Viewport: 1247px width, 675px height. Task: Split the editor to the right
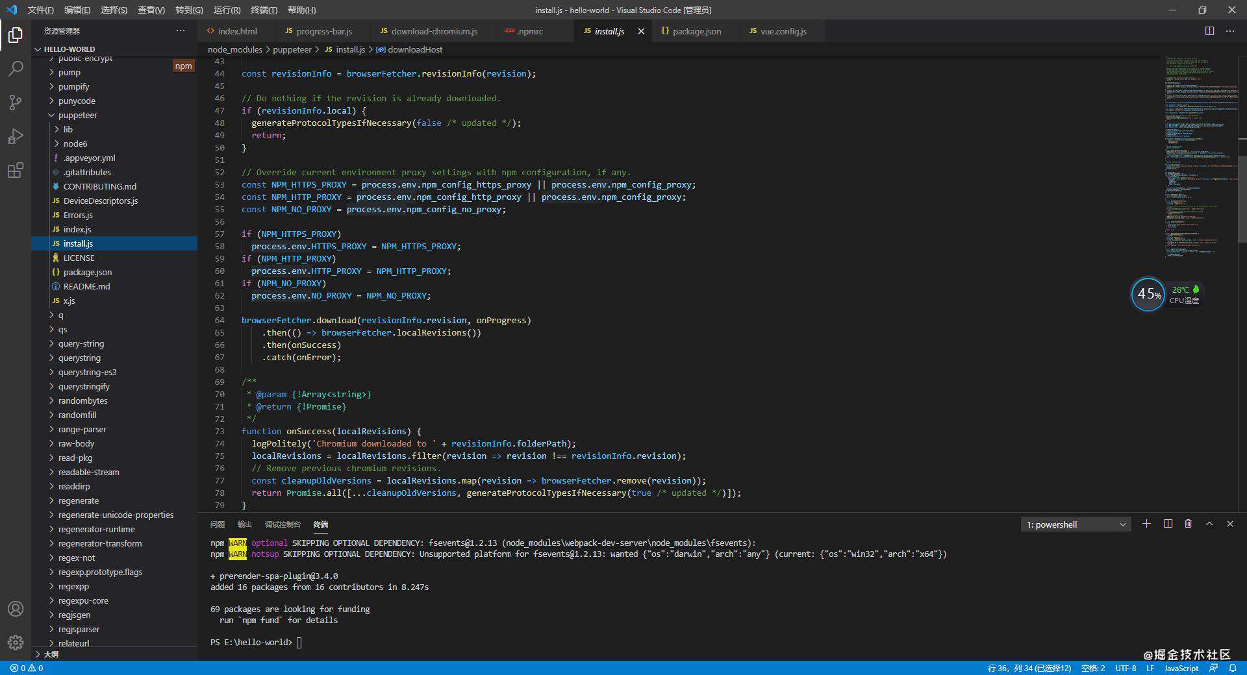click(x=1209, y=31)
